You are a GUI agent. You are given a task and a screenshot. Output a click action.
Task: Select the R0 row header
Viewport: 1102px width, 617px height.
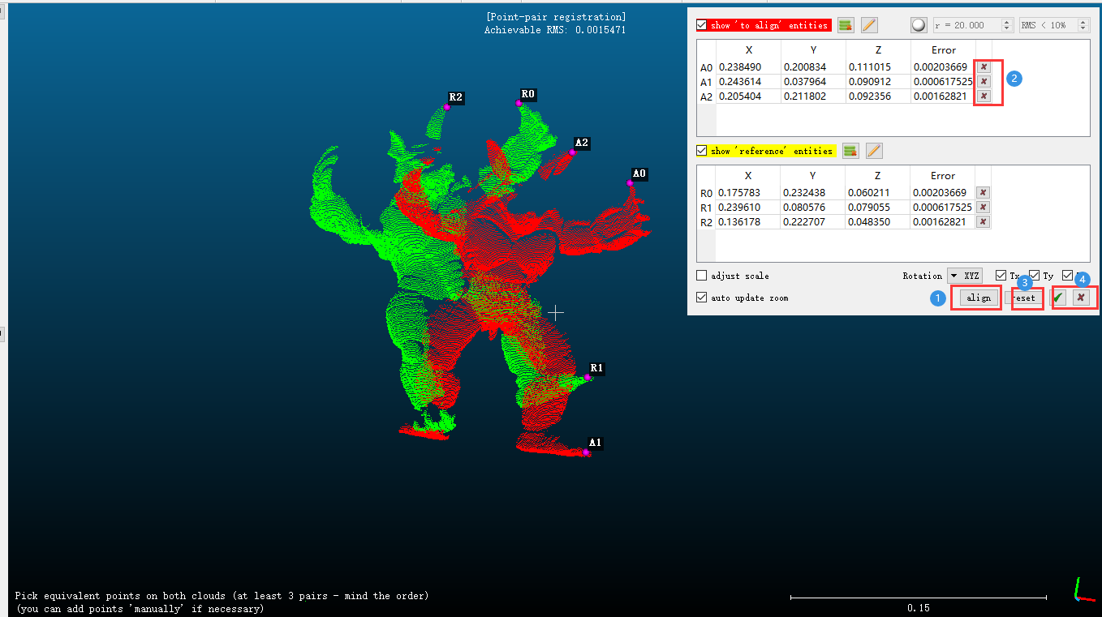(706, 193)
